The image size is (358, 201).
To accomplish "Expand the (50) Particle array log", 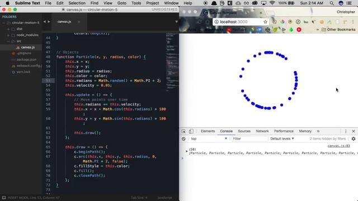I will pos(186,151).
